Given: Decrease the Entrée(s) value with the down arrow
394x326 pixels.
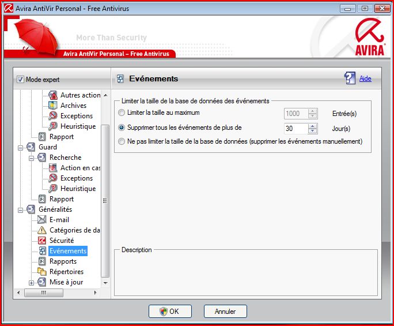Looking at the screenshot, I should tap(313, 116).
